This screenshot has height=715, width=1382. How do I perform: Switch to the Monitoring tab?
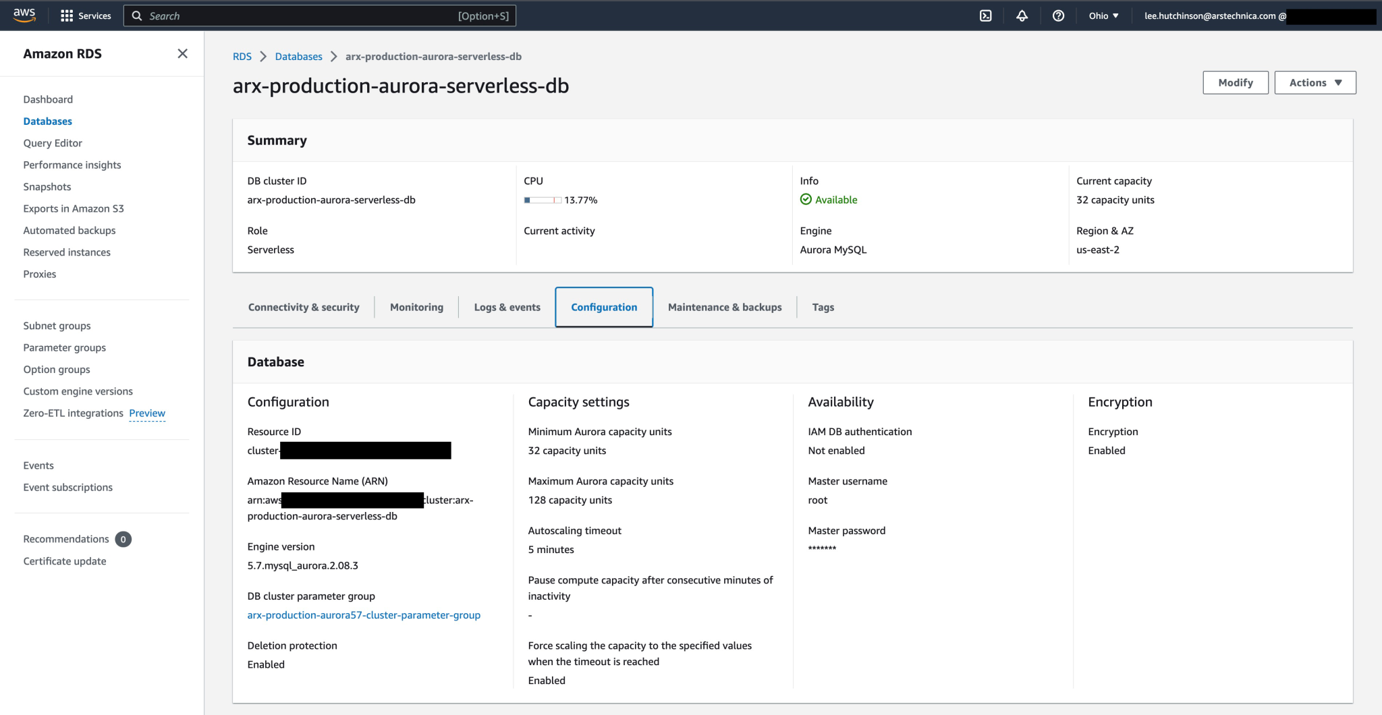[416, 307]
